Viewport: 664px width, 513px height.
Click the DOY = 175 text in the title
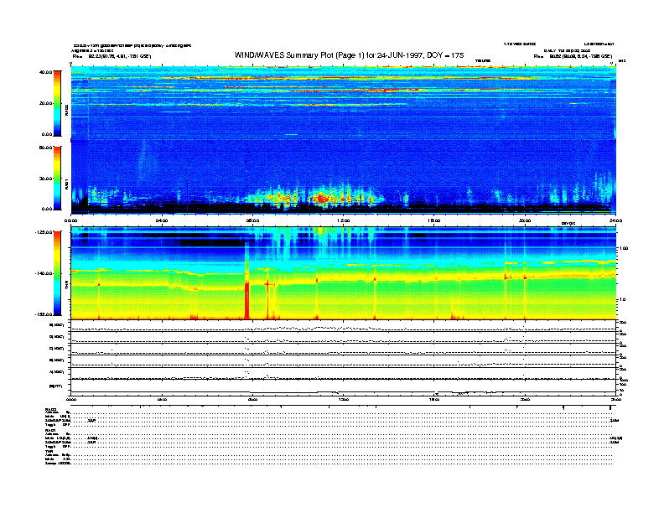[x=445, y=55]
